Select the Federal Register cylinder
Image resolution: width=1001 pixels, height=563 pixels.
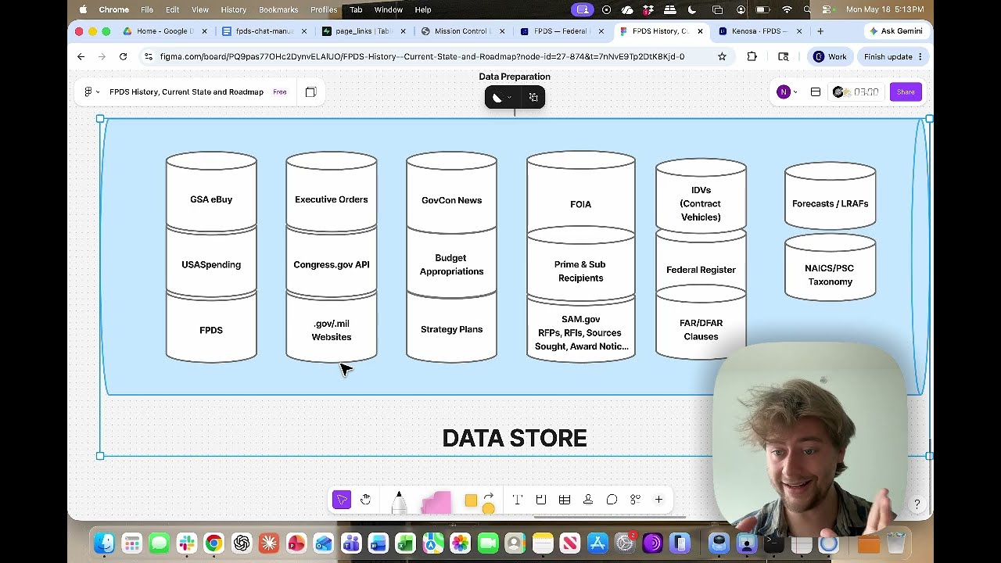pyautogui.click(x=701, y=266)
